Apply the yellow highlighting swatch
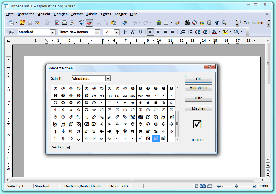The height and width of the screenshot is (194, 276). [x=225, y=32]
